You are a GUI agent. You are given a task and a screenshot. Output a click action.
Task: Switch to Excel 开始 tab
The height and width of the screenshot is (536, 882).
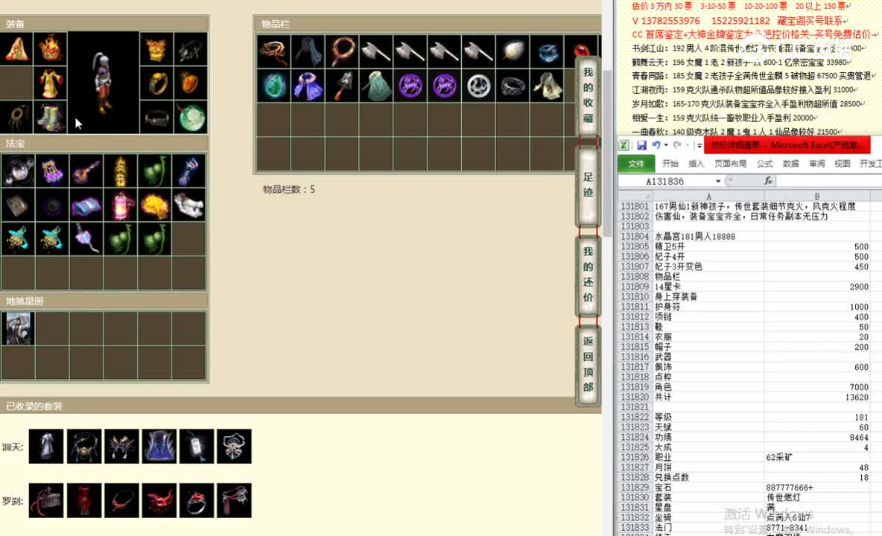coord(670,164)
